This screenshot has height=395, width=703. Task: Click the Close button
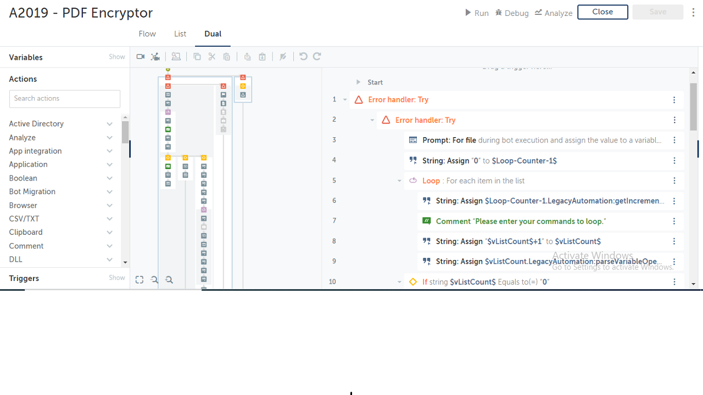[602, 12]
